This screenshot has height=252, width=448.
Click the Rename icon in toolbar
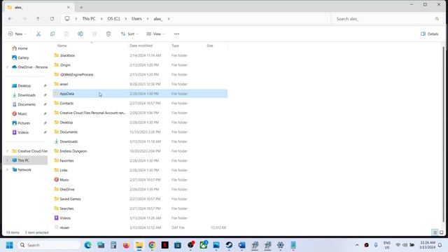[80, 34]
